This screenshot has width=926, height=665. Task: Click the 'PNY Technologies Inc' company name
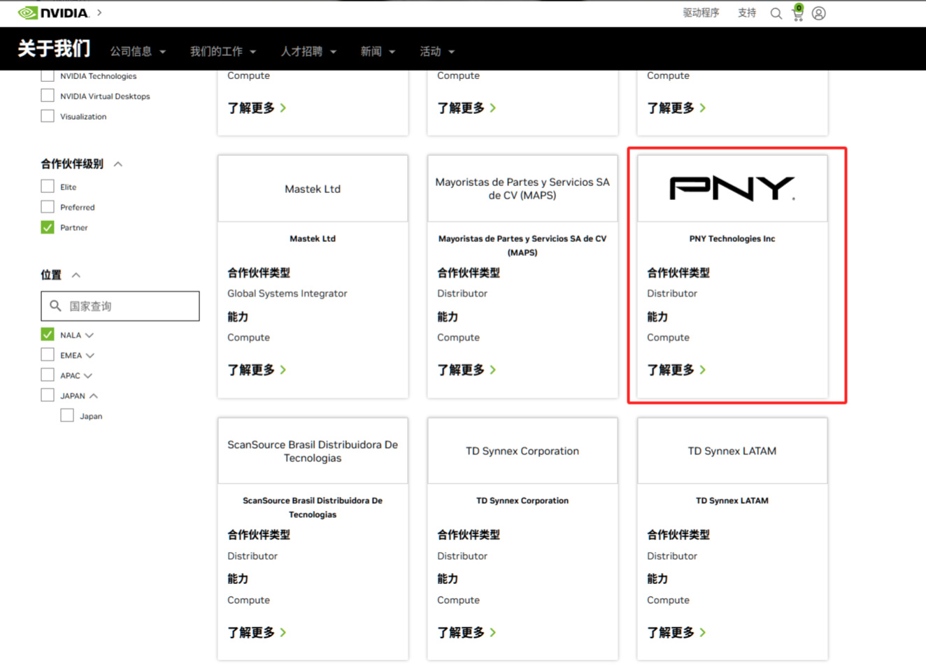coord(732,238)
